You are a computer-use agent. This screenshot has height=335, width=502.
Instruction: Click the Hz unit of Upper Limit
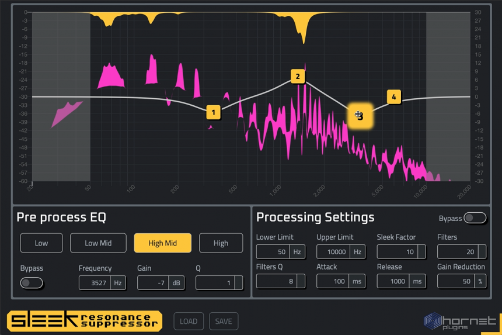tap(358, 252)
